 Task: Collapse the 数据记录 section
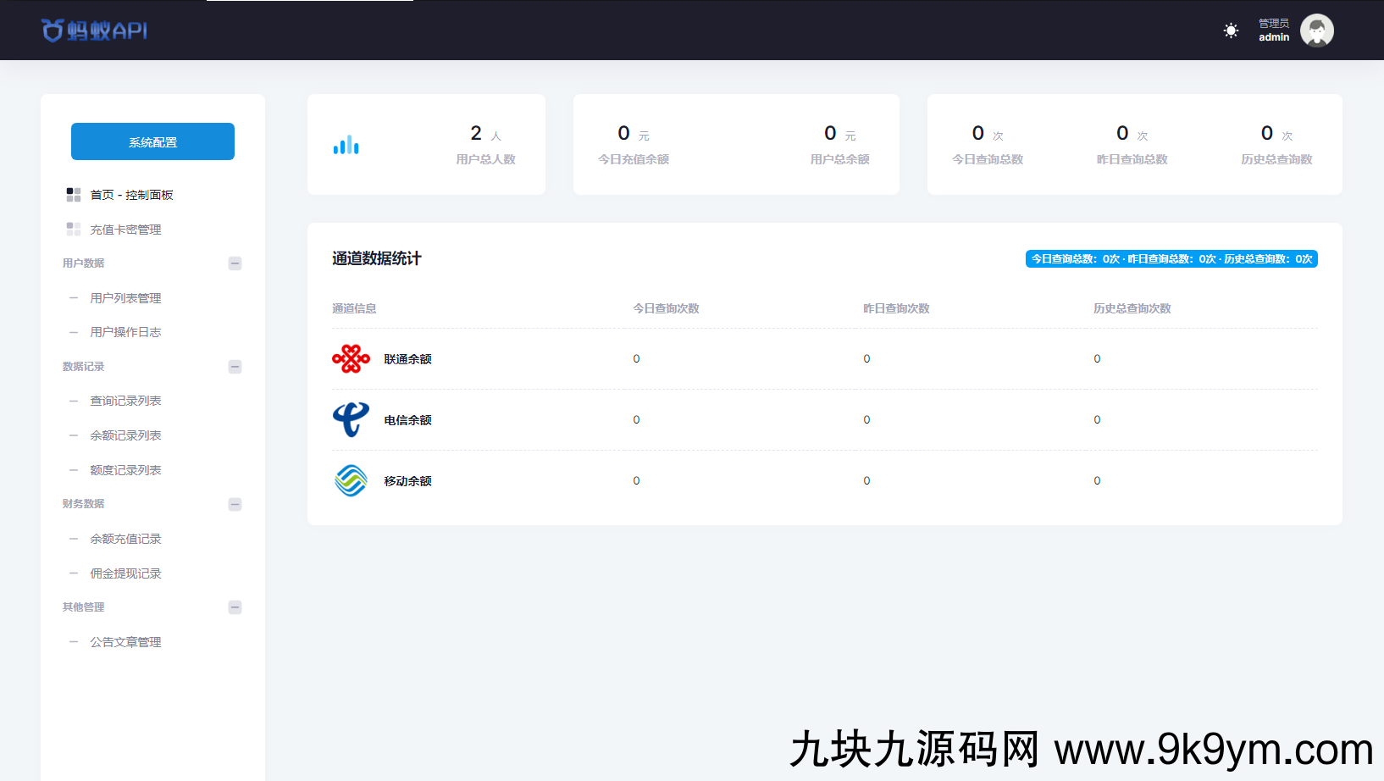[235, 367]
